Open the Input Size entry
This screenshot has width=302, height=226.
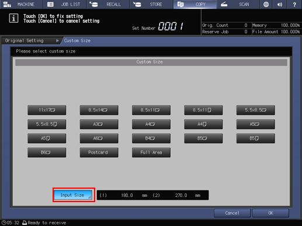click(x=73, y=195)
